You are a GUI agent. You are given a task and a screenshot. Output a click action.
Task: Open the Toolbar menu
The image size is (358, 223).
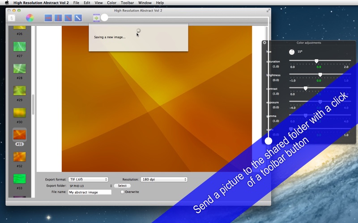pos(127,3)
